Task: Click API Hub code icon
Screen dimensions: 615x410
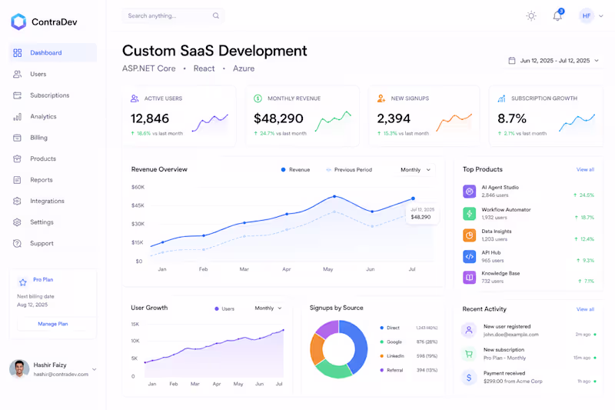Action: point(469,257)
